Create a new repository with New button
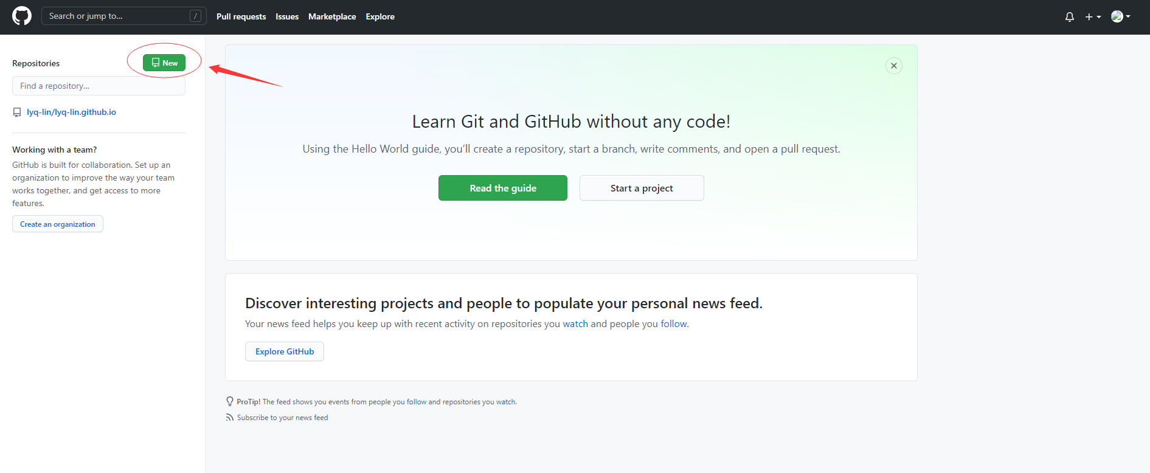The width and height of the screenshot is (1150, 473). pos(164,63)
